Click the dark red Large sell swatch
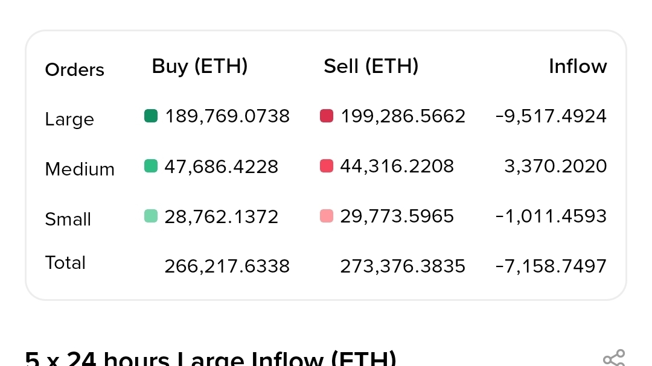 [327, 116]
